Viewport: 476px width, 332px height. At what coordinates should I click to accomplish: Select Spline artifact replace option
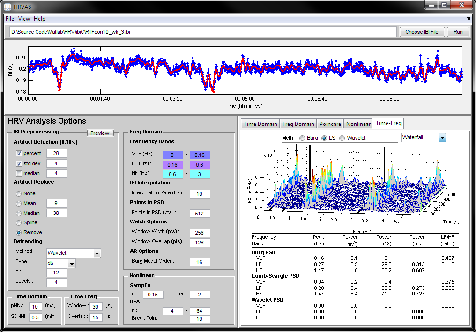(19, 222)
